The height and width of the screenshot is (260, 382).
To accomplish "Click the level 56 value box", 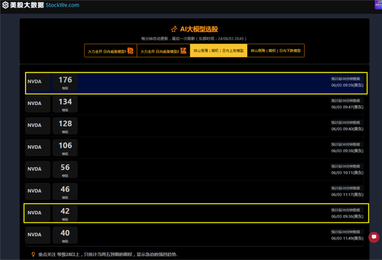I will pyautogui.click(x=65, y=170).
